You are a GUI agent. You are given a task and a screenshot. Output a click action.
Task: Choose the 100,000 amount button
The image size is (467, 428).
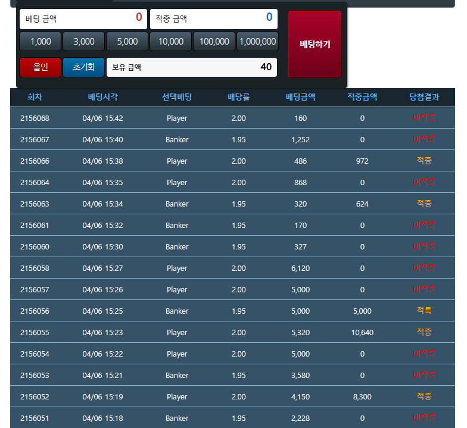[214, 42]
